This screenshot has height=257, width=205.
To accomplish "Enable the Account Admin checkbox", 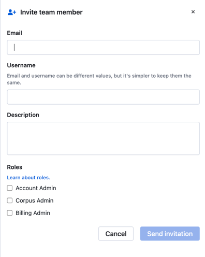I will pyautogui.click(x=10, y=188).
